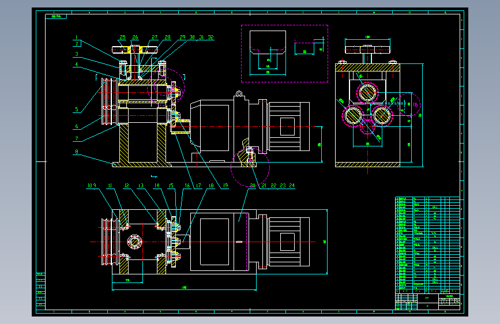
Task: Pick the balloon number 13
Action: tap(141, 185)
